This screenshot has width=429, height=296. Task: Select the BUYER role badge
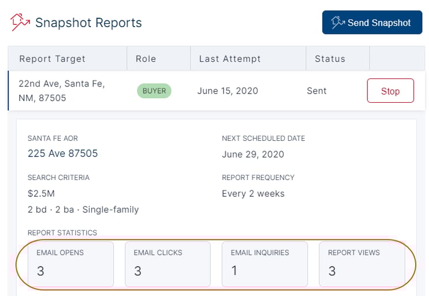click(x=154, y=91)
